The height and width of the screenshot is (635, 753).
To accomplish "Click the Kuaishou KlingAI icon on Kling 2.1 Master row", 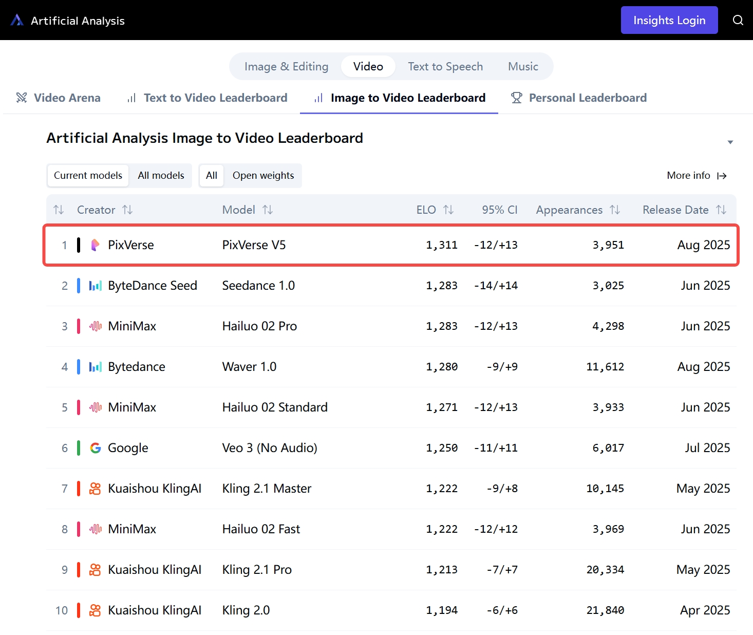I will point(95,488).
